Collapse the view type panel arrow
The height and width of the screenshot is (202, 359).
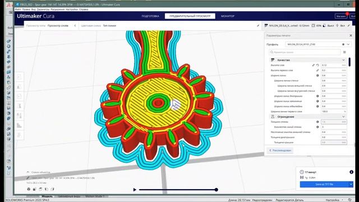coord(75,26)
